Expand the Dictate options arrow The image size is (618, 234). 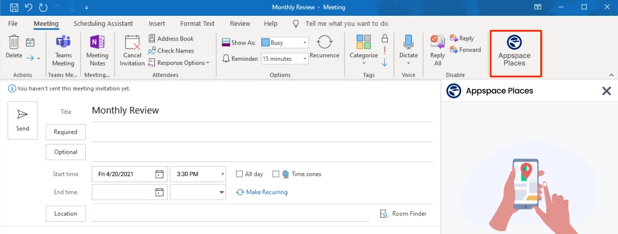408,63
